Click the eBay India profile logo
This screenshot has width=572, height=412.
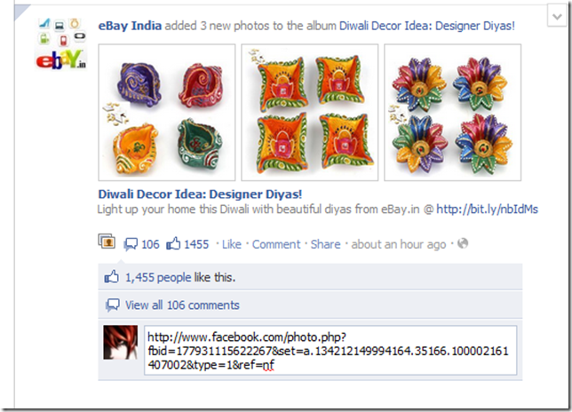[x=61, y=44]
